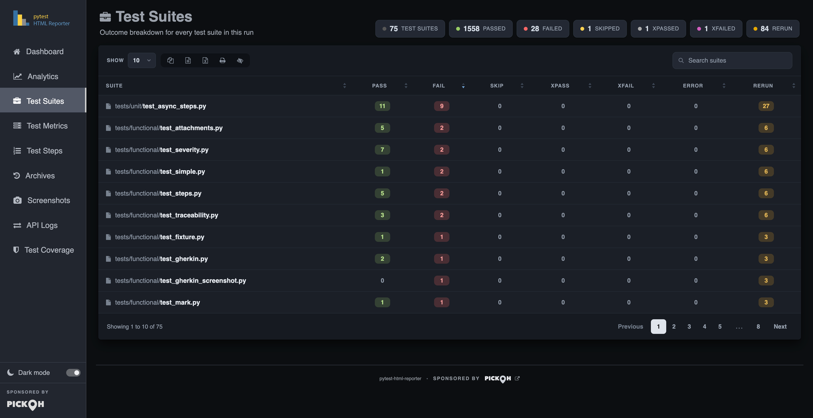Click the PICKOH sidebar sponsor logo
The width and height of the screenshot is (813, 418).
coord(25,404)
